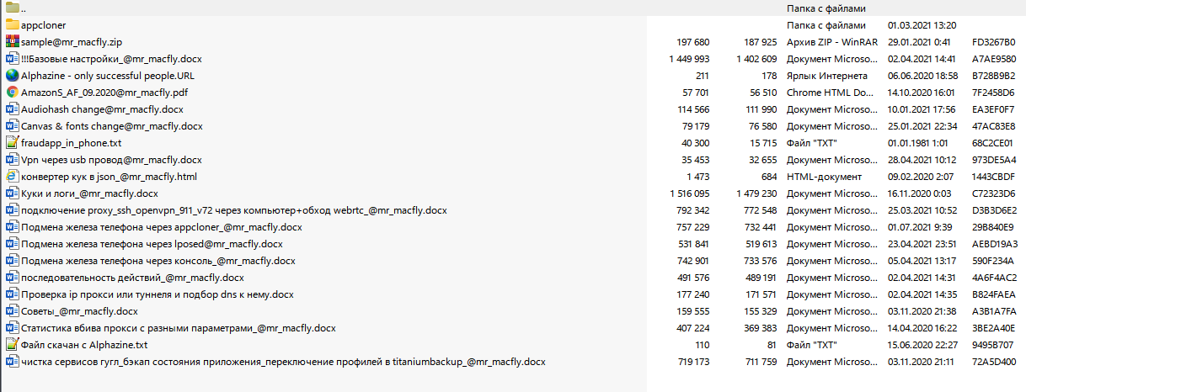The image size is (1197, 392).
Task: Select the чистка сервисов гугл titaniumbackup document
Action: 283,362
